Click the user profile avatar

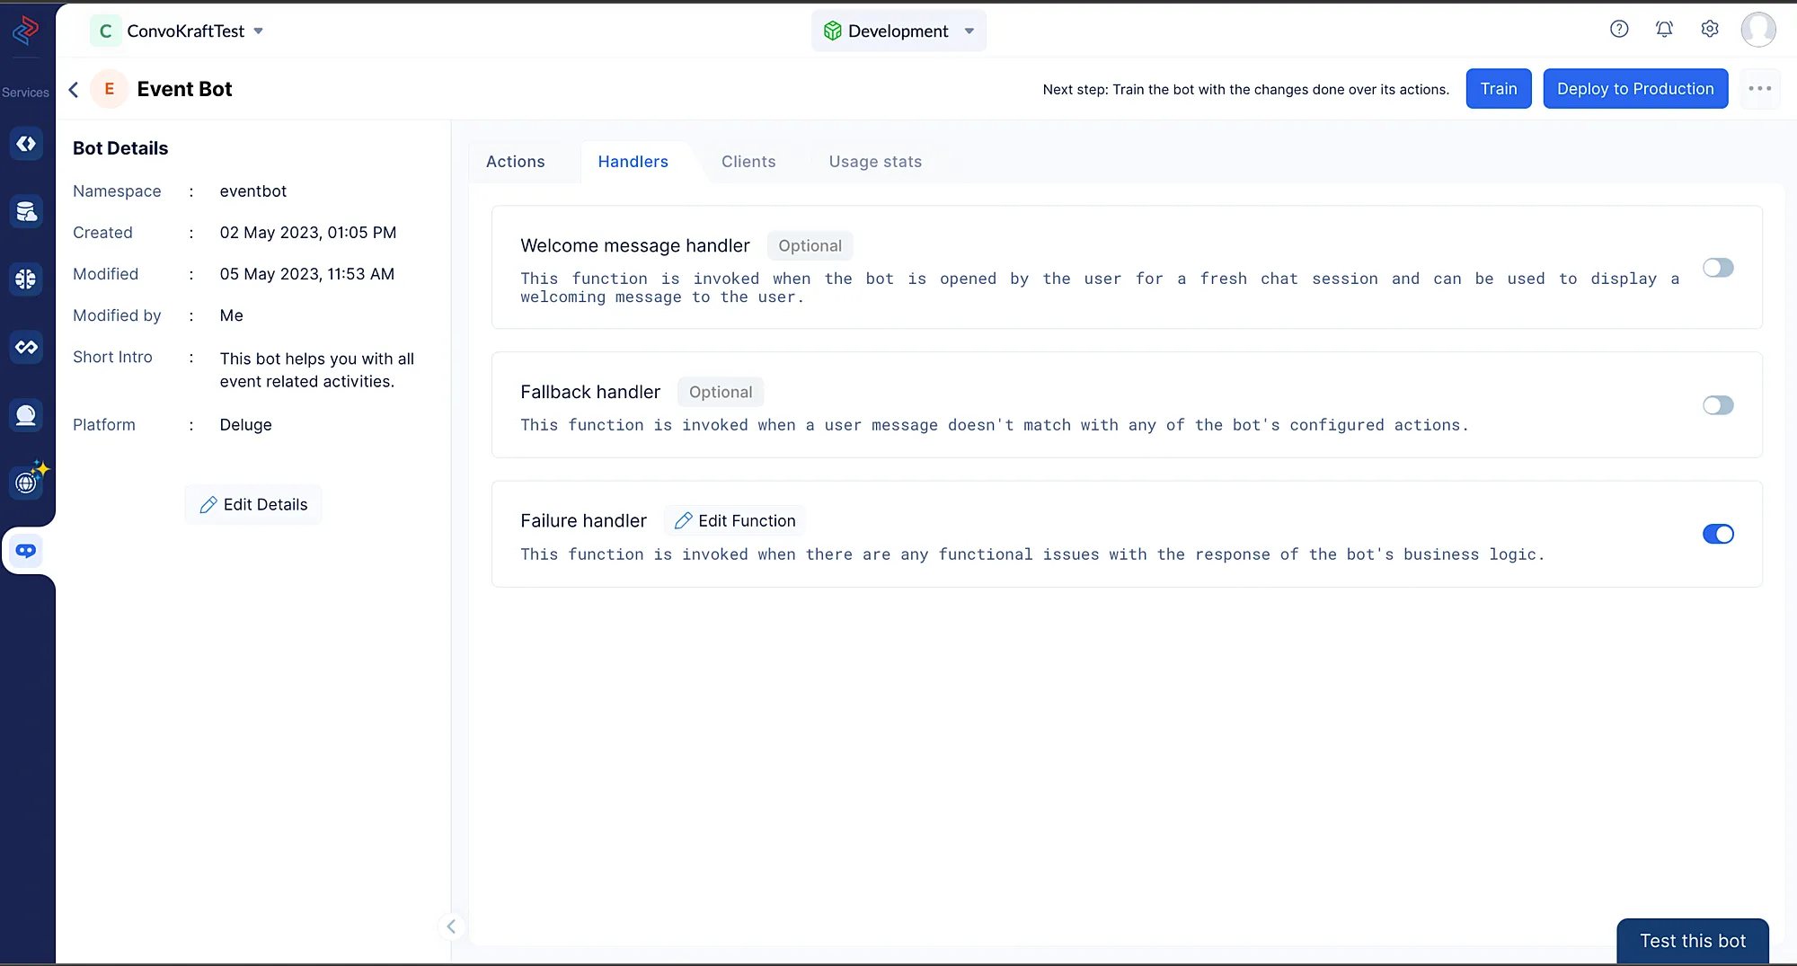[x=1757, y=30]
